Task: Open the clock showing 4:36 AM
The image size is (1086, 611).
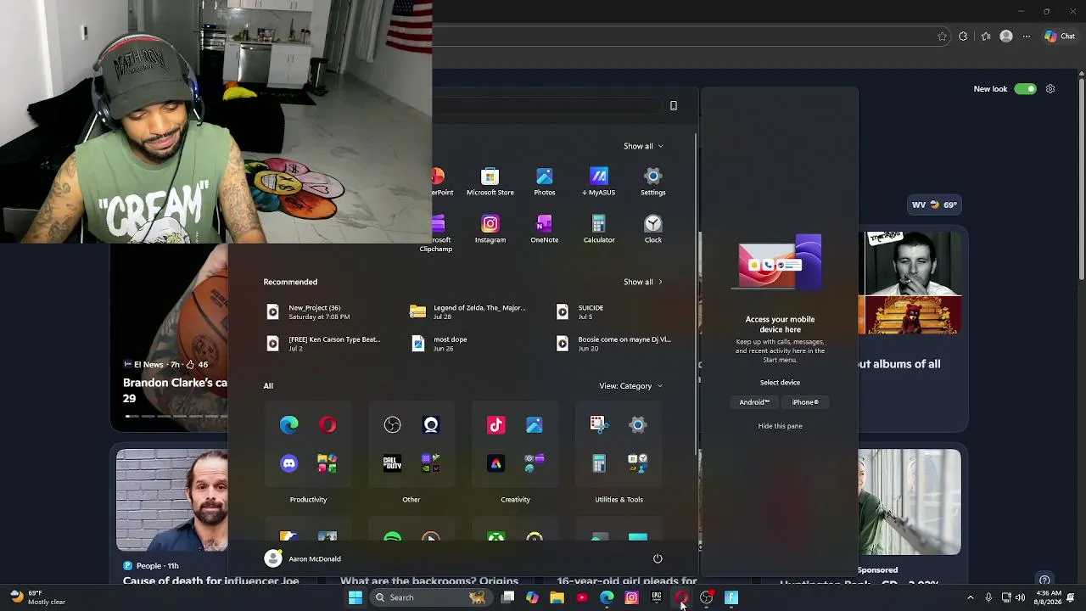Action: 1046,597
